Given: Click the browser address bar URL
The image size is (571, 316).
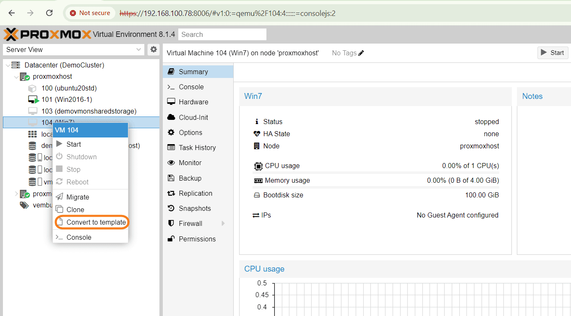Looking at the screenshot, I should coord(227,13).
